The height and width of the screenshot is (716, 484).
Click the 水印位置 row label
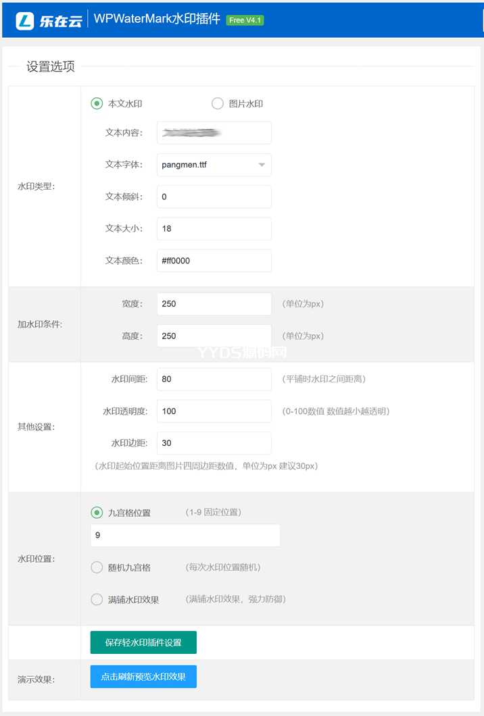point(36,559)
